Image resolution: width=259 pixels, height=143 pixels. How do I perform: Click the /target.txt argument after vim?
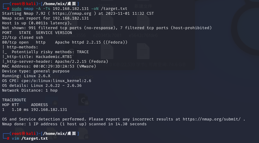[35, 138]
